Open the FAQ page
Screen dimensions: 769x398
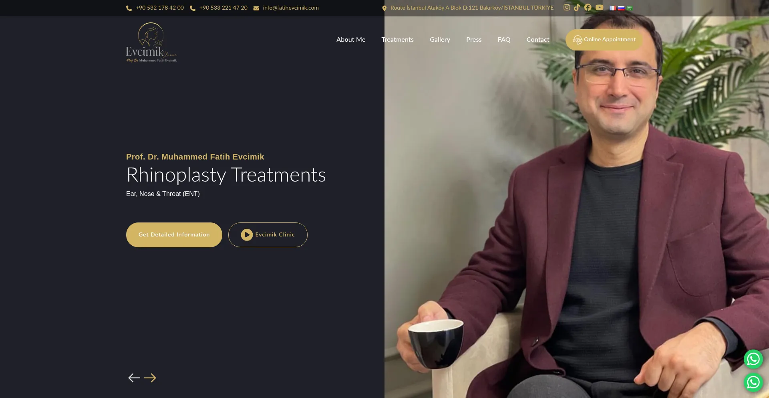(x=504, y=40)
